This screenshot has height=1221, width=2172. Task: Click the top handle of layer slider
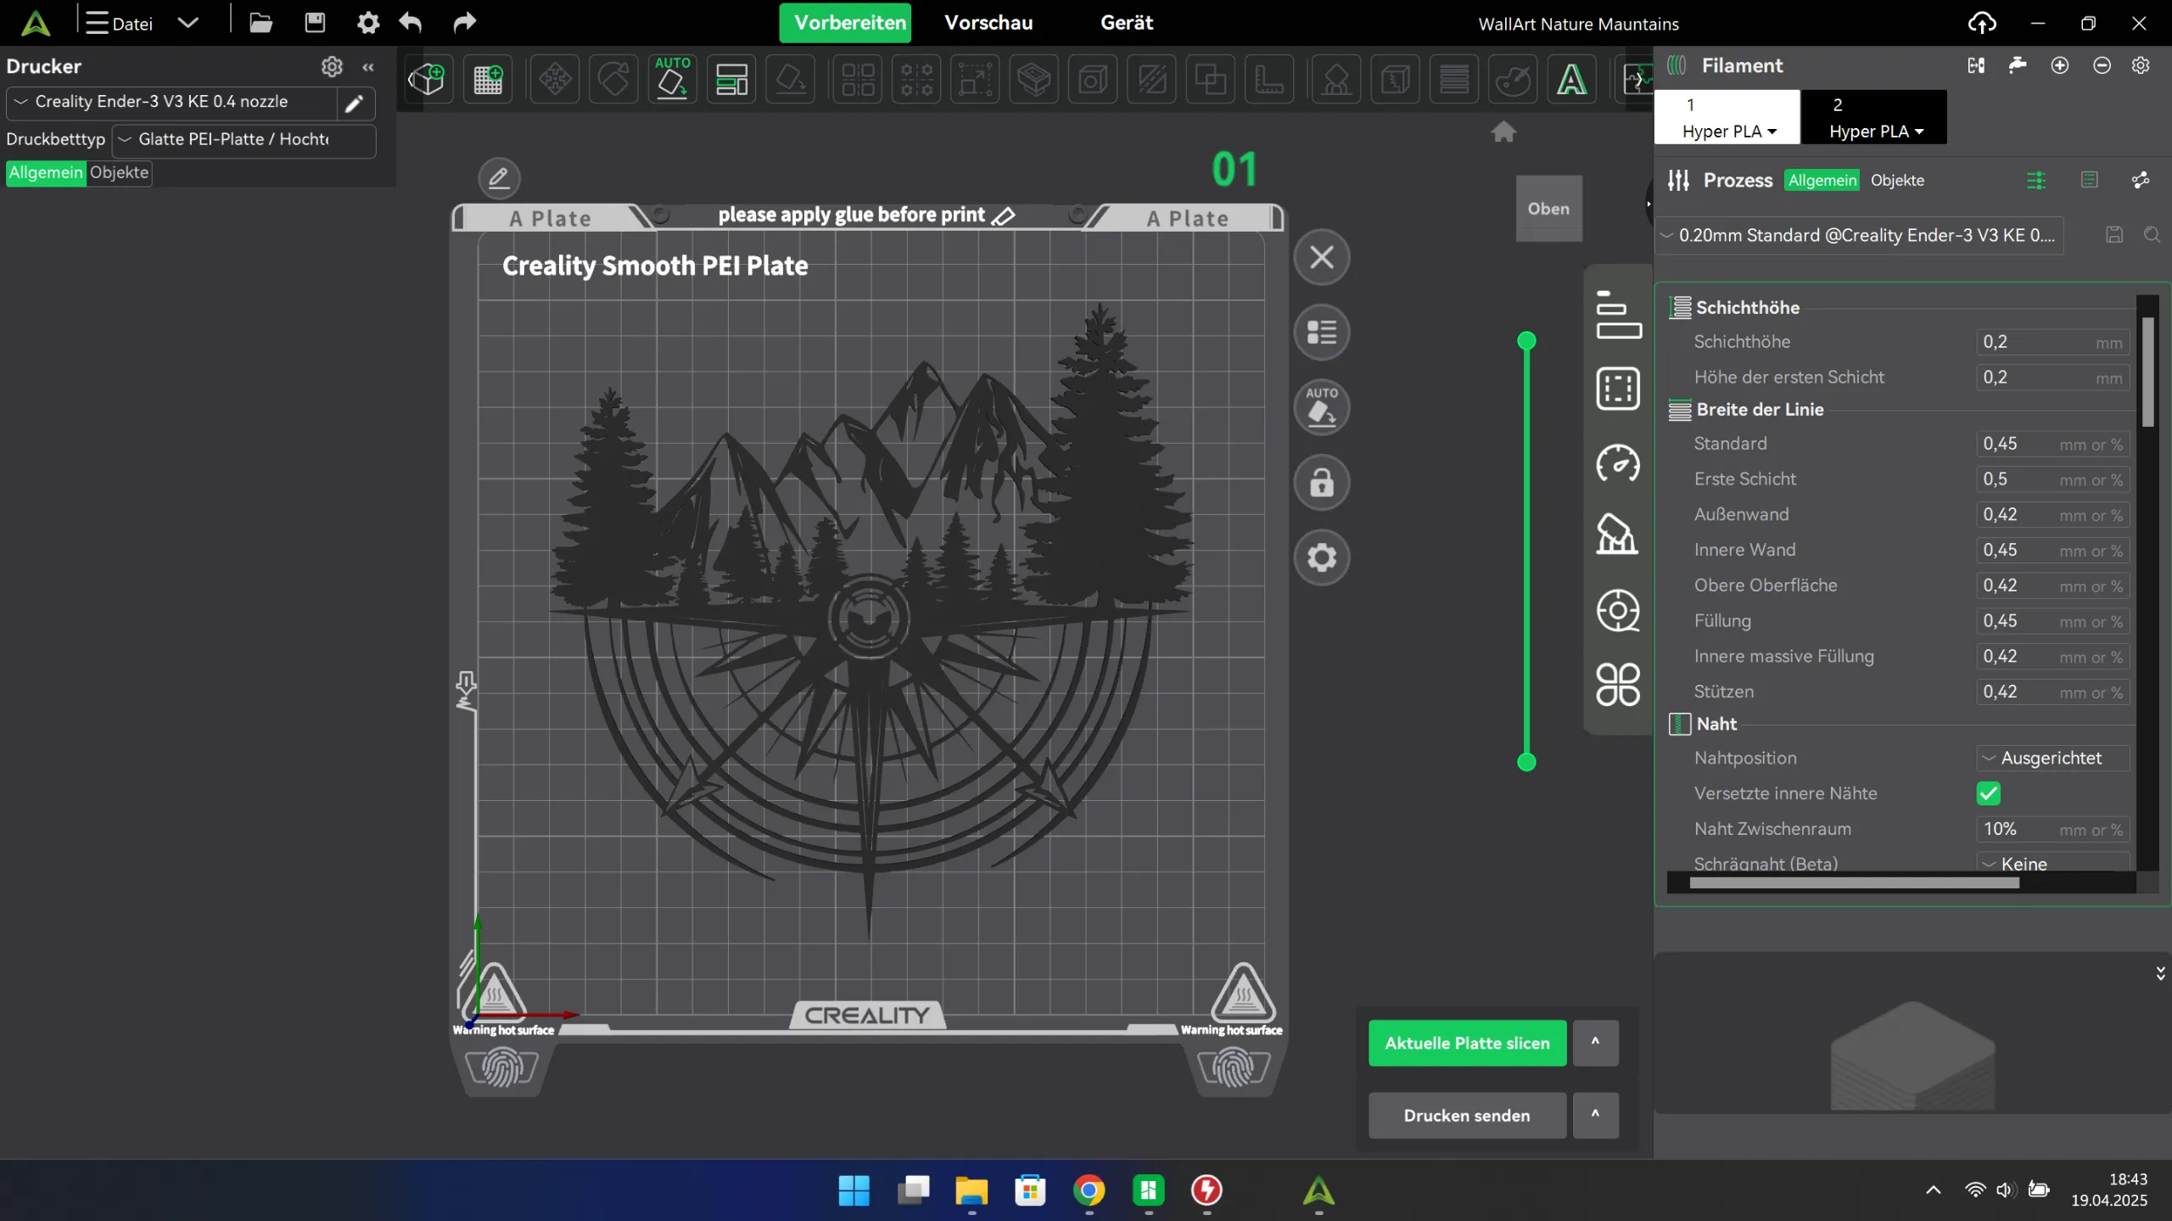click(x=1526, y=341)
